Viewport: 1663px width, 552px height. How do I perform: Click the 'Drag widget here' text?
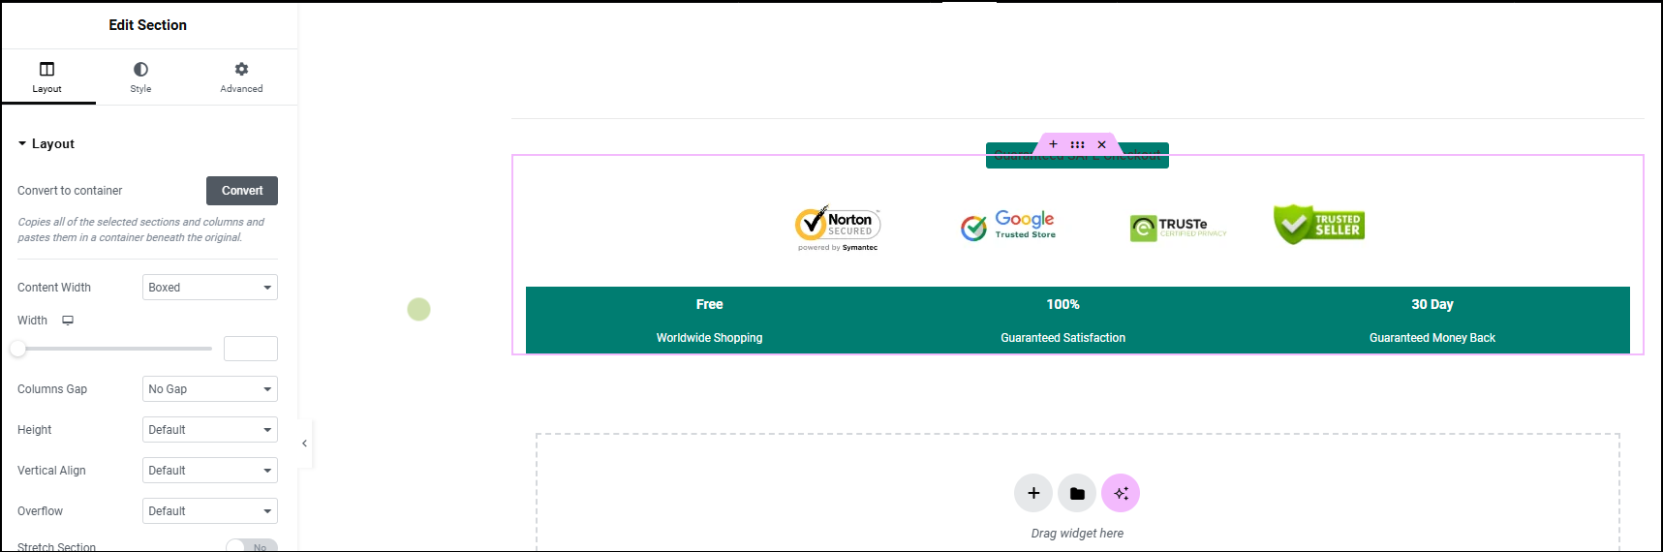pos(1077,534)
